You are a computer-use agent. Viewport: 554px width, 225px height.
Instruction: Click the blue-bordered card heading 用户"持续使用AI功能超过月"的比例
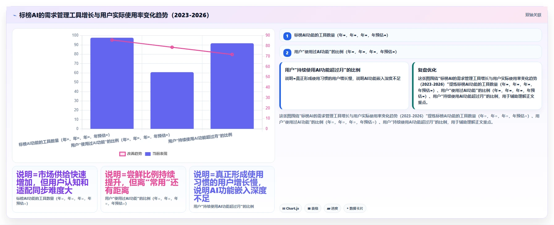coord(323,70)
